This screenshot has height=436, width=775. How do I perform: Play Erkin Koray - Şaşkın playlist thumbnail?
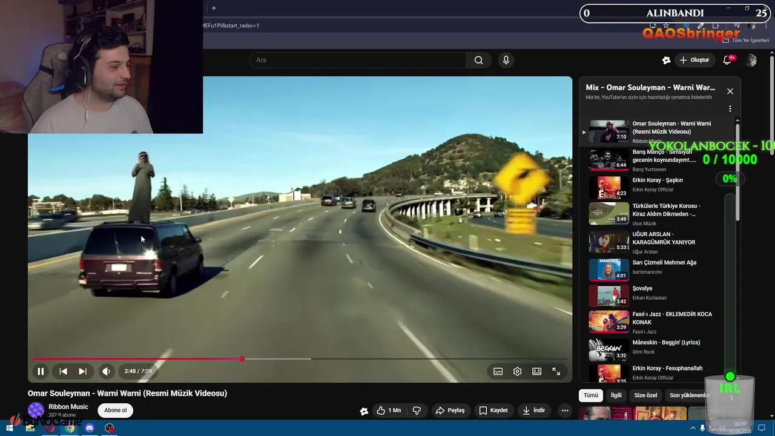point(609,187)
